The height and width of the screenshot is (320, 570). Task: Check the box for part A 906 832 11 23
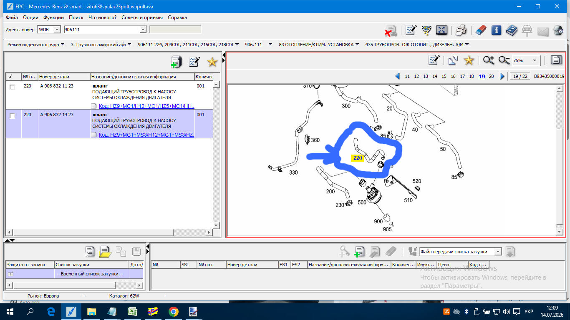click(12, 87)
